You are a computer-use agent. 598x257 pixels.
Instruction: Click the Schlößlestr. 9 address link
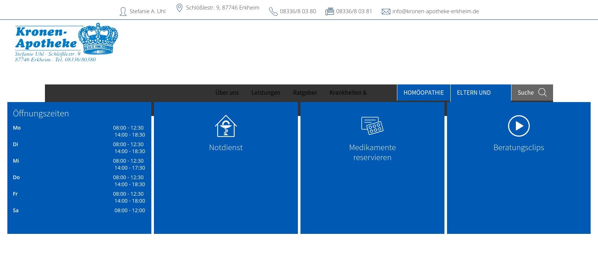tap(222, 8)
